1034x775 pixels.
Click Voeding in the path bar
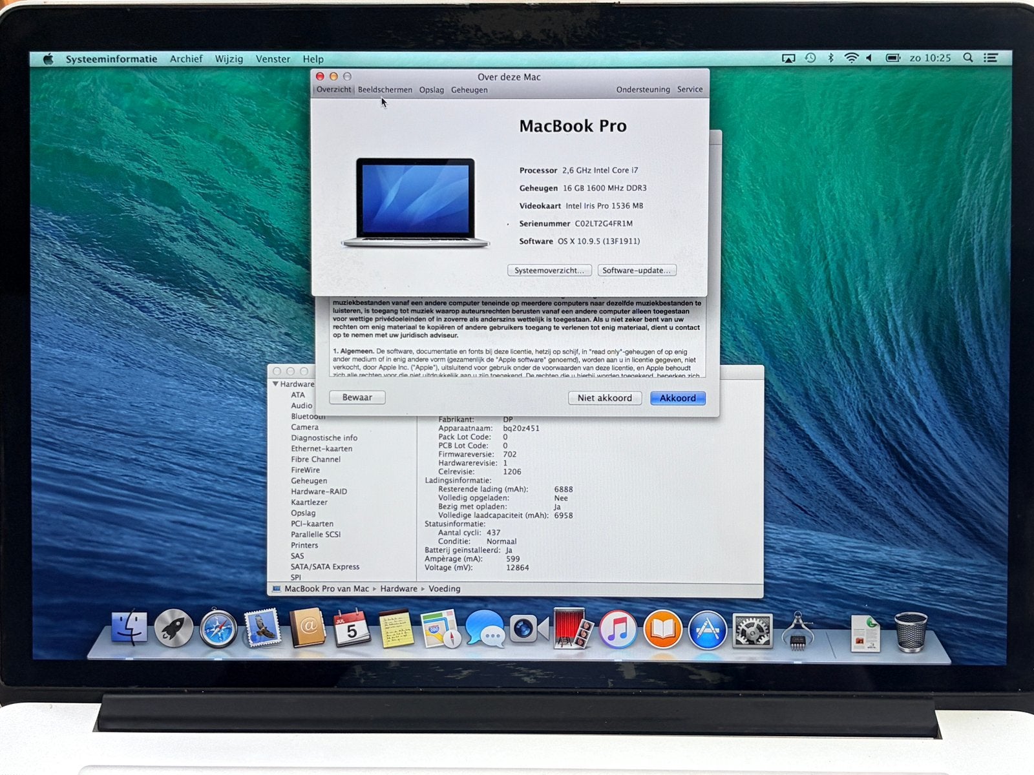[445, 588]
